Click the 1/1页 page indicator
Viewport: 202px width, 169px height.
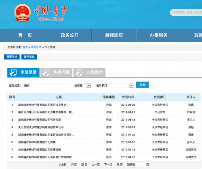pos(74,165)
